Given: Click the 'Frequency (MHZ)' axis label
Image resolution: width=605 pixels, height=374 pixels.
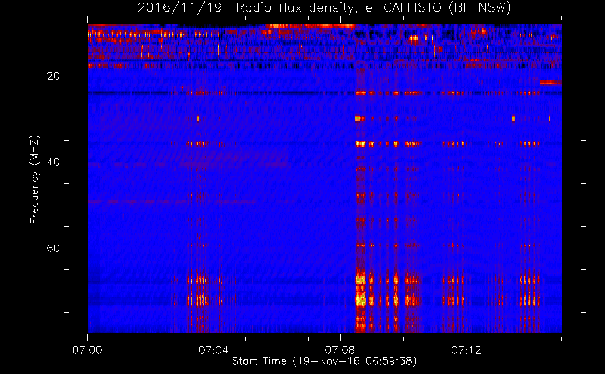Looking at the screenshot, I should click(x=34, y=180).
